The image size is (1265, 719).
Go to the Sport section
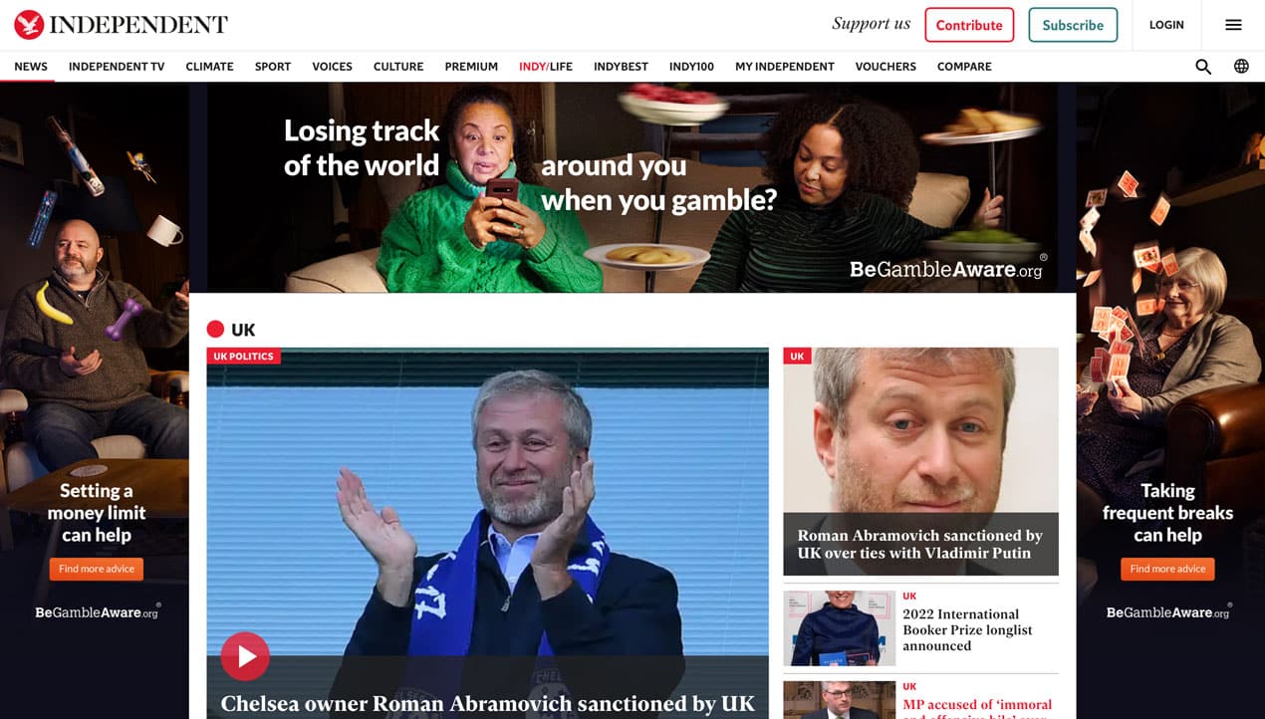273,67
